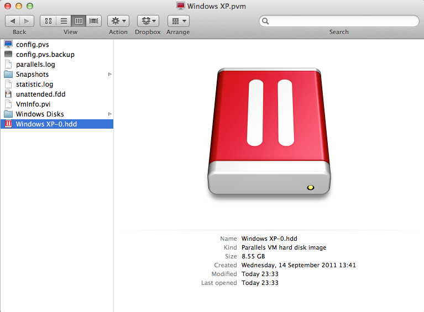Image resolution: width=424 pixels, height=312 pixels.
Task: Click the preview Name value Windows XP-0.hdd
Action: pos(269,239)
